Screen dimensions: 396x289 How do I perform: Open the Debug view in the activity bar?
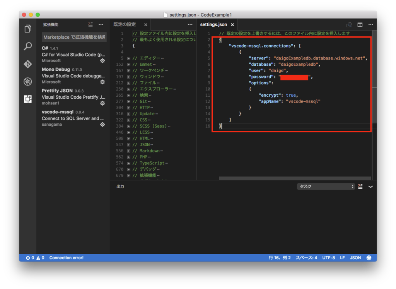28,82
